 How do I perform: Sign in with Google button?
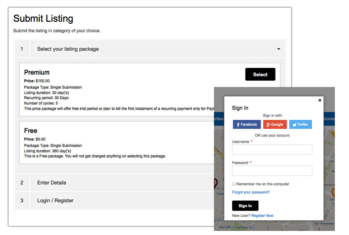pos(275,124)
